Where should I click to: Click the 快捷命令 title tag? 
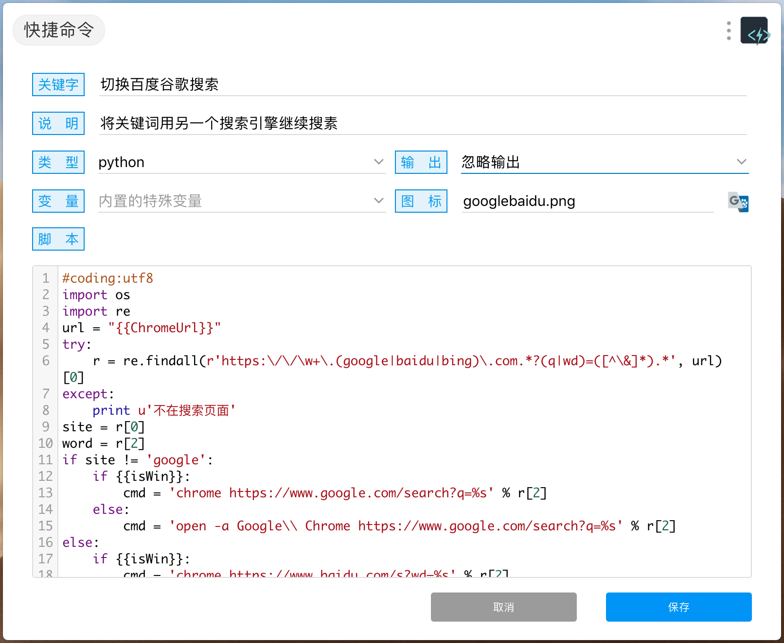click(59, 30)
